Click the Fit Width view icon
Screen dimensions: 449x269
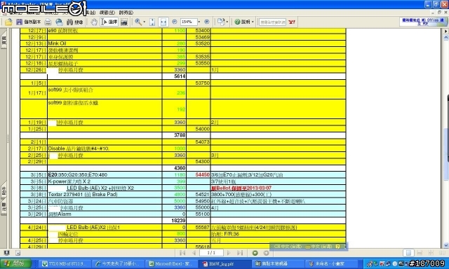tap(163, 22)
